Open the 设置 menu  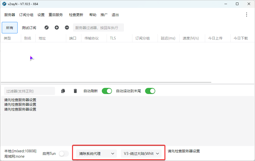click(41, 15)
